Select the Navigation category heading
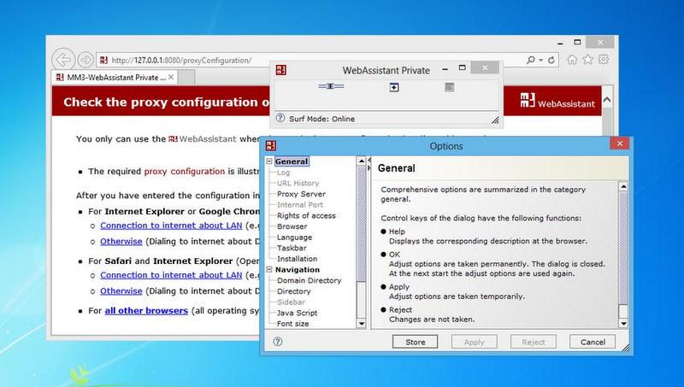This screenshot has width=684, height=387. point(297,269)
